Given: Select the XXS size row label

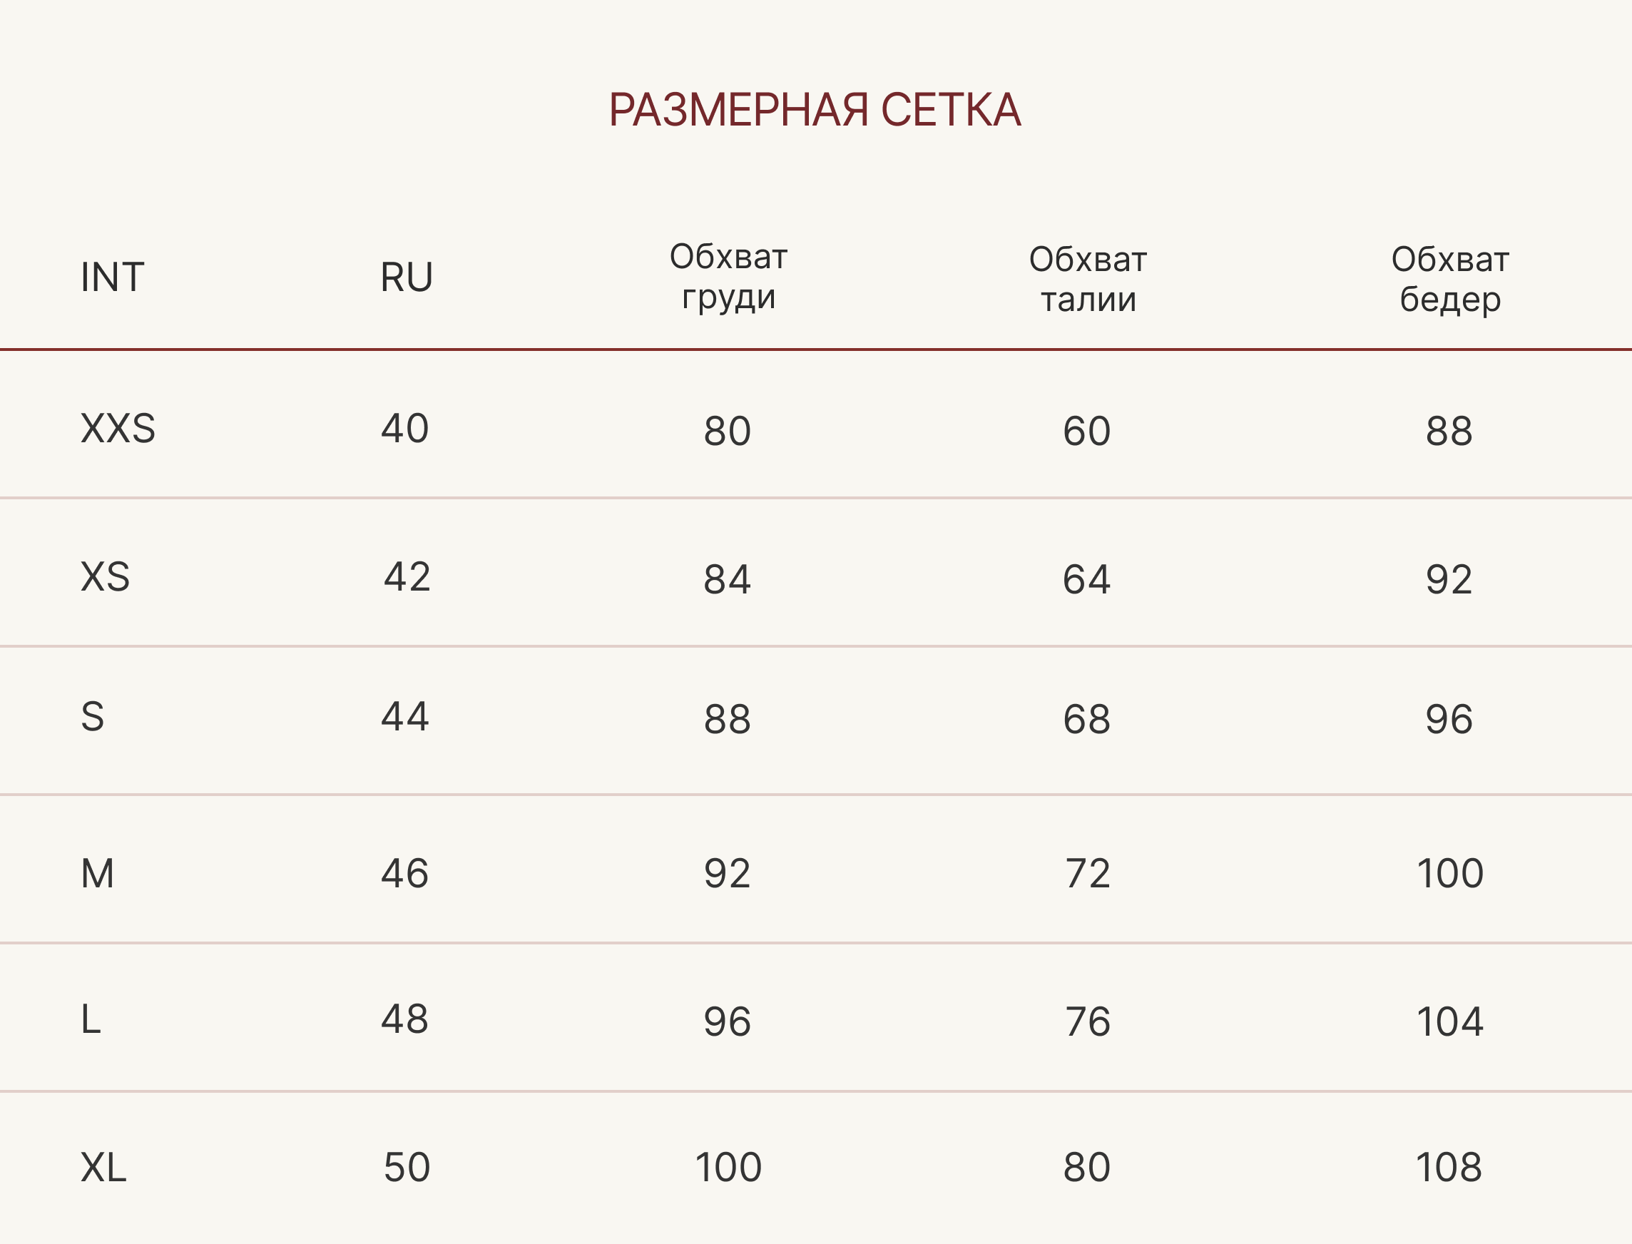Looking at the screenshot, I should [x=118, y=429].
